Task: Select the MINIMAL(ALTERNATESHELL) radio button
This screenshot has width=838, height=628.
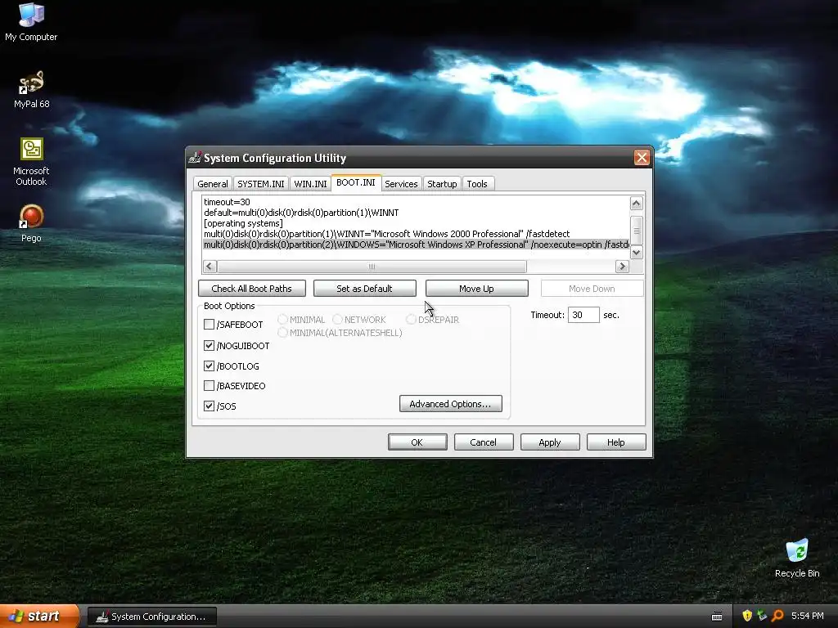Action: pos(282,333)
